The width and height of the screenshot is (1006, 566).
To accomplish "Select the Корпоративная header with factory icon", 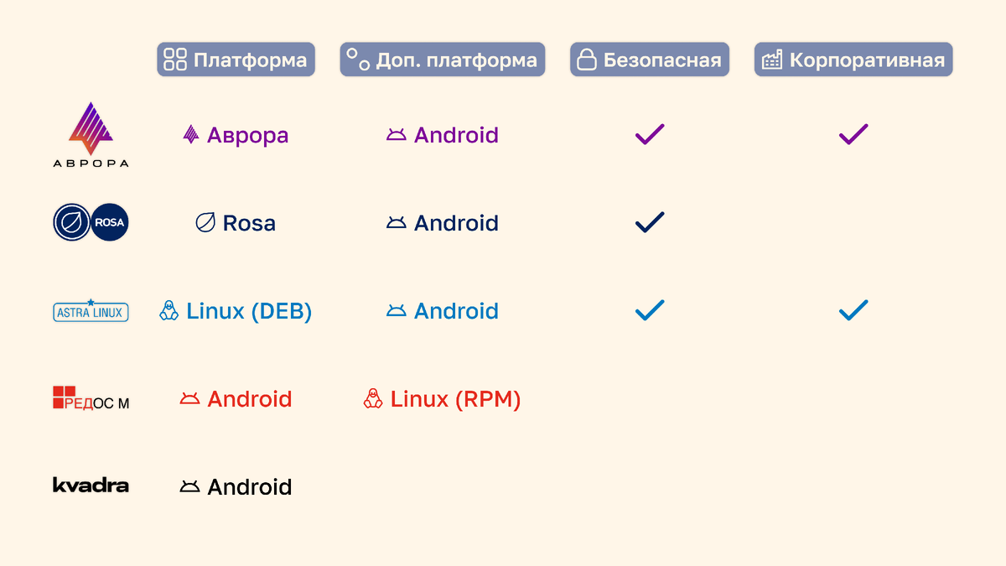I will click(x=853, y=60).
